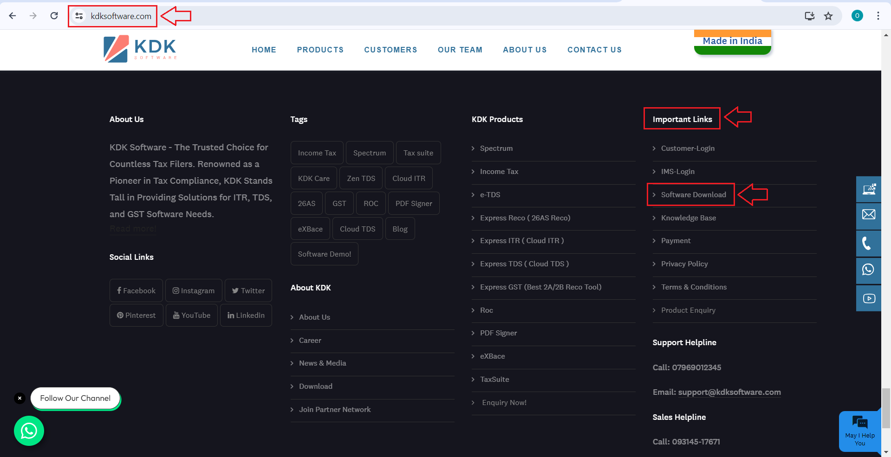Open the Customer-Login link
The width and height of the screenshot is (891, 457).
pos(688,148)
